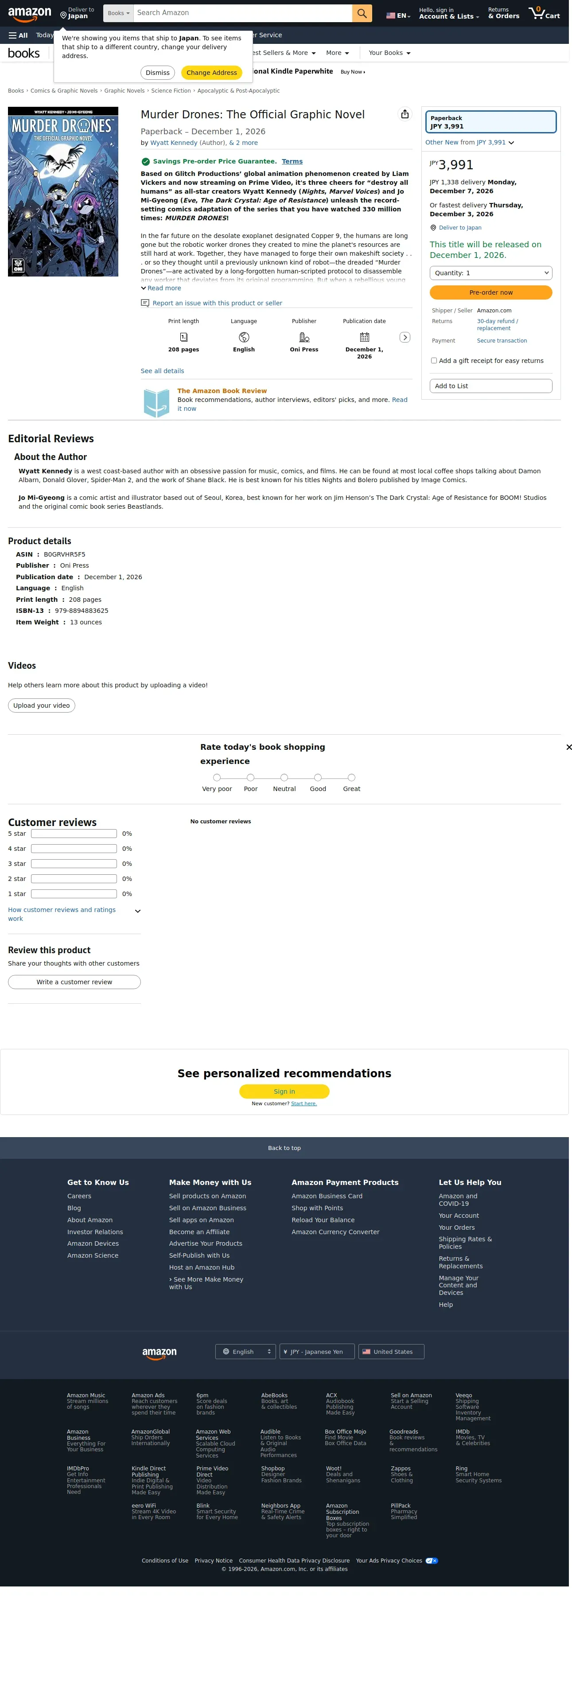Close the rate shopping experience survey
This screenshot has width=572, height=1707.
click(x=568, y=748)
